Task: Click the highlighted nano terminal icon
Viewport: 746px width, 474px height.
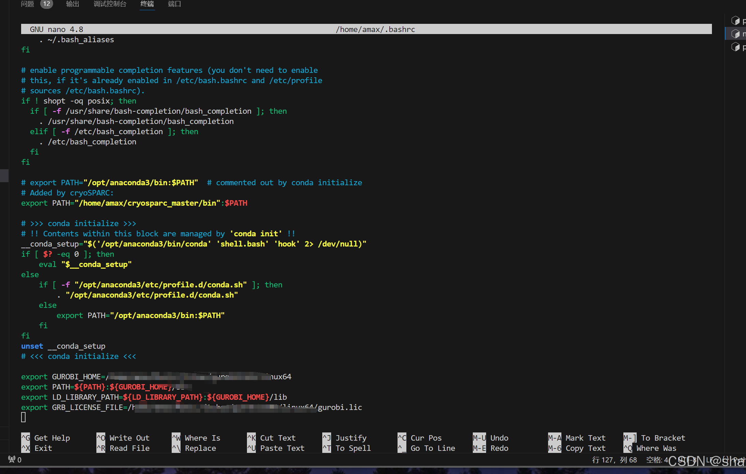Action: 735,34
